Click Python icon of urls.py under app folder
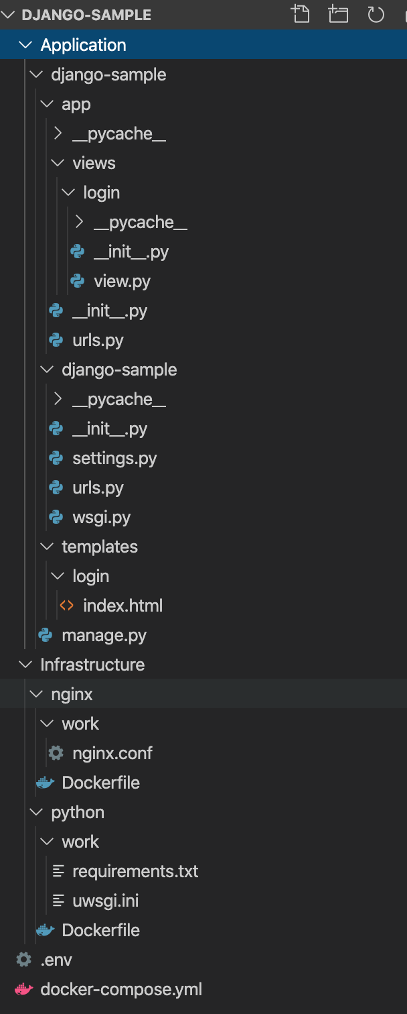 [x=56, y=340]
